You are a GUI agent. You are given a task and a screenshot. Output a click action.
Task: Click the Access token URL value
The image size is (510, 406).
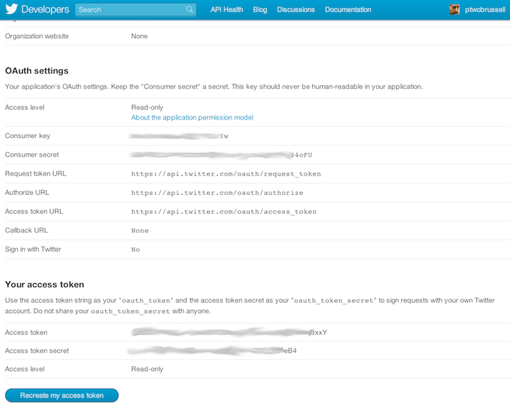[224, 211]
